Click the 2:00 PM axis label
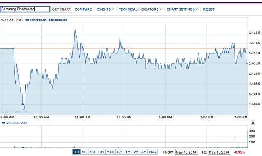The width and height of the screenshot is (262, 156). click(x=206, y=117)
